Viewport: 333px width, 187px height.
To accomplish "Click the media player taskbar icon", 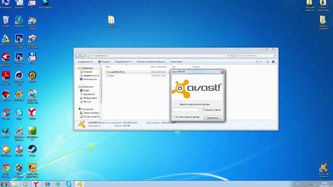I will click(x=25, y=184).
